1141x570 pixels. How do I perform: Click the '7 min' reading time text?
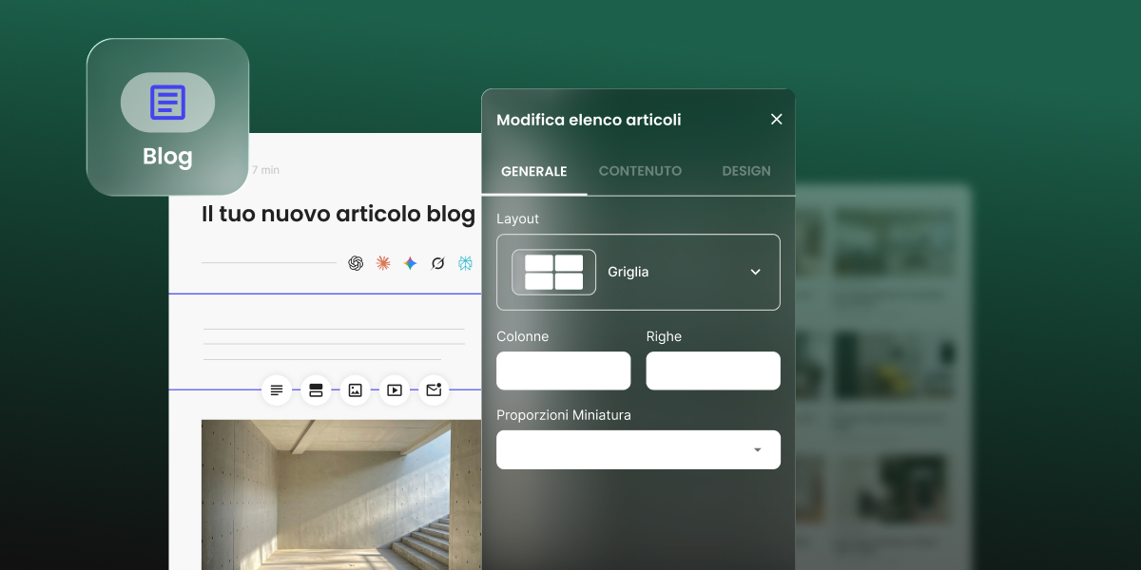click(265, 170)
